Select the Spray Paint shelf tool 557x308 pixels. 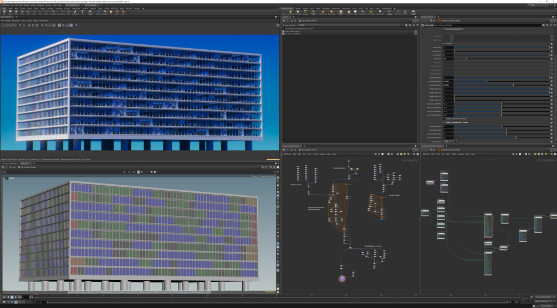click(75, 12)
